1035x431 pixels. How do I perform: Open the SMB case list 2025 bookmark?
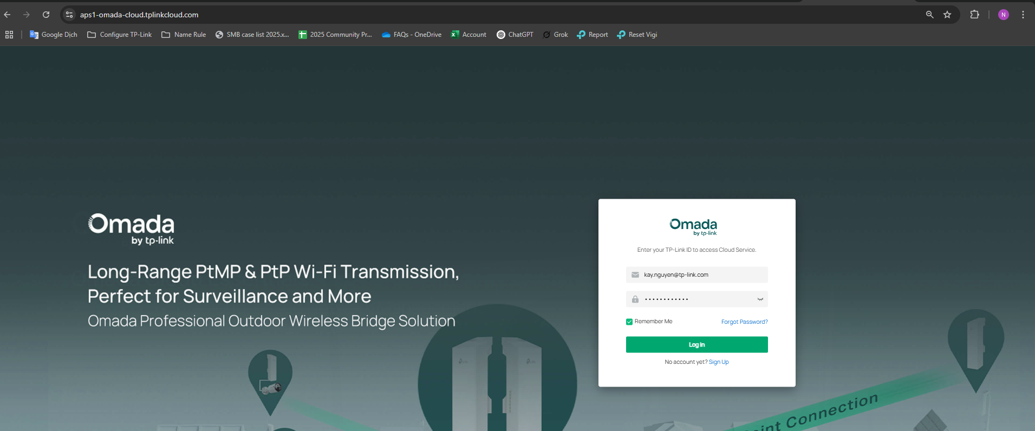tap(252, 35)
